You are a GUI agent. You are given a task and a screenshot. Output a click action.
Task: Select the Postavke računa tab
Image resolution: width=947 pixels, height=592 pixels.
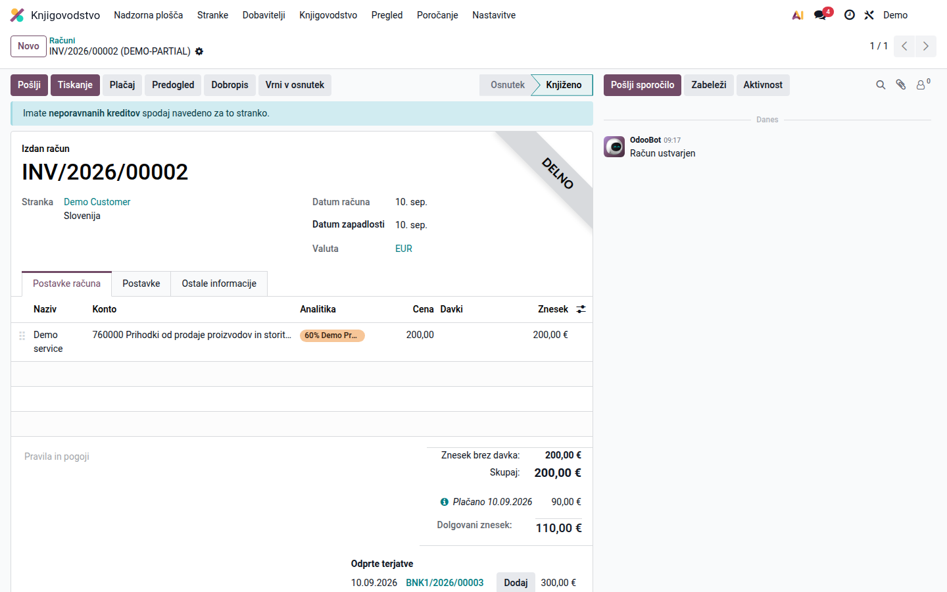[x=66, y=284]
